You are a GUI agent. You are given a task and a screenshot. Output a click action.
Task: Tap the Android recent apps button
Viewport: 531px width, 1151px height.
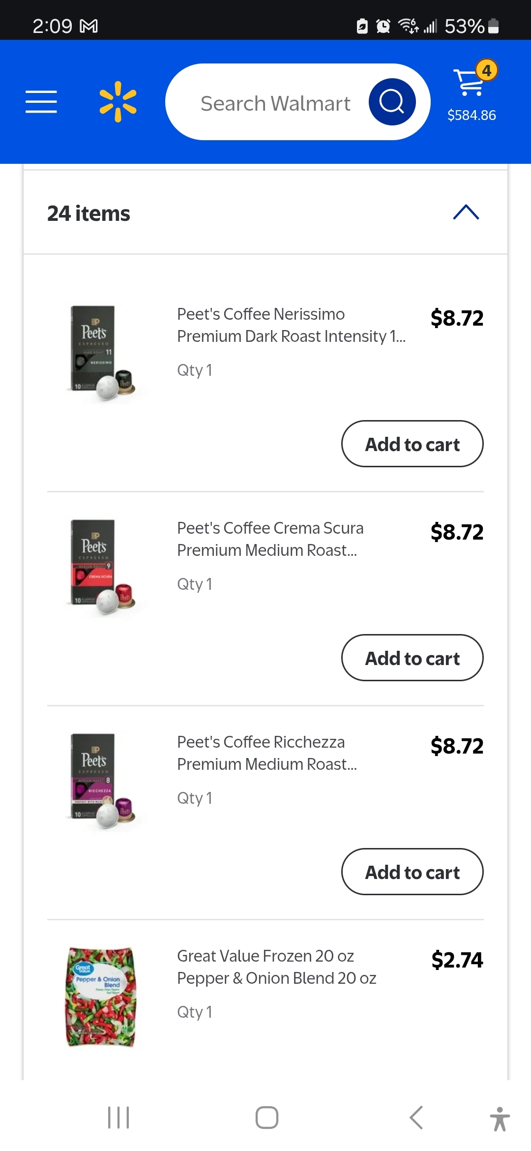tap(118, 1118)
